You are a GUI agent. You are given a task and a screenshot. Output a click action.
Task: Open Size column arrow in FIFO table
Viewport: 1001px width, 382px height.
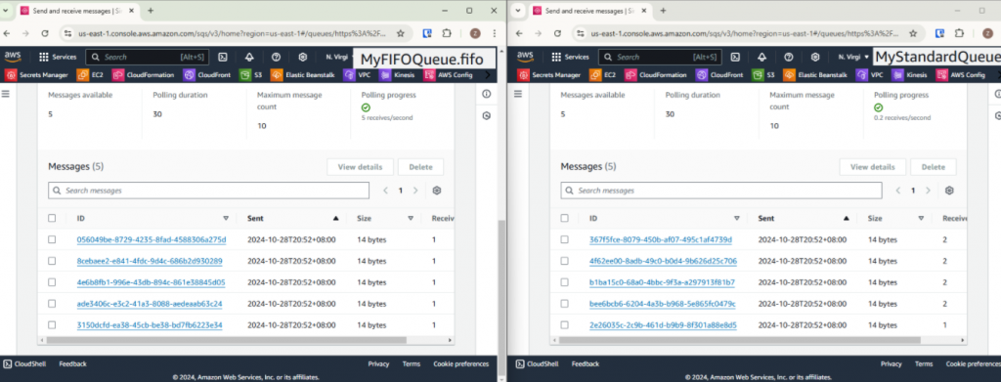pos(411,218)
